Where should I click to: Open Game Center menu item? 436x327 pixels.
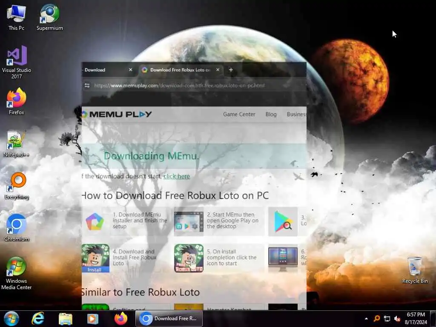pos(239,114)
